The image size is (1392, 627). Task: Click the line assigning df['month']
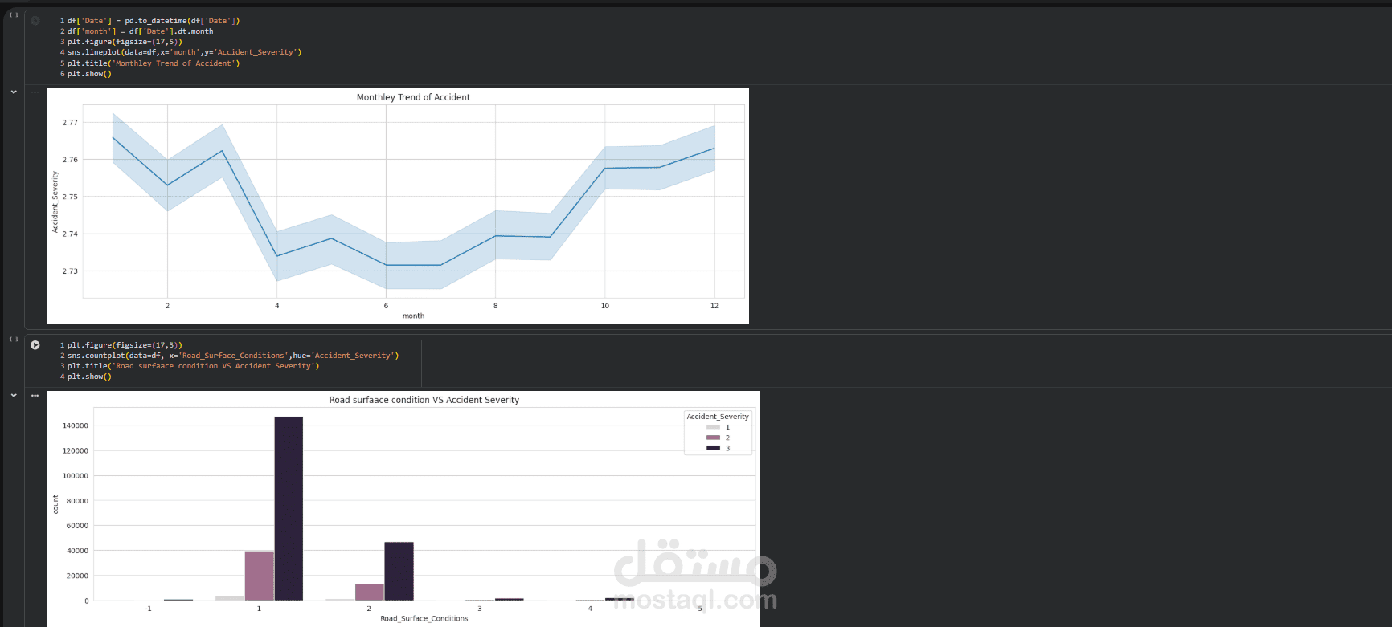[141, 31]
